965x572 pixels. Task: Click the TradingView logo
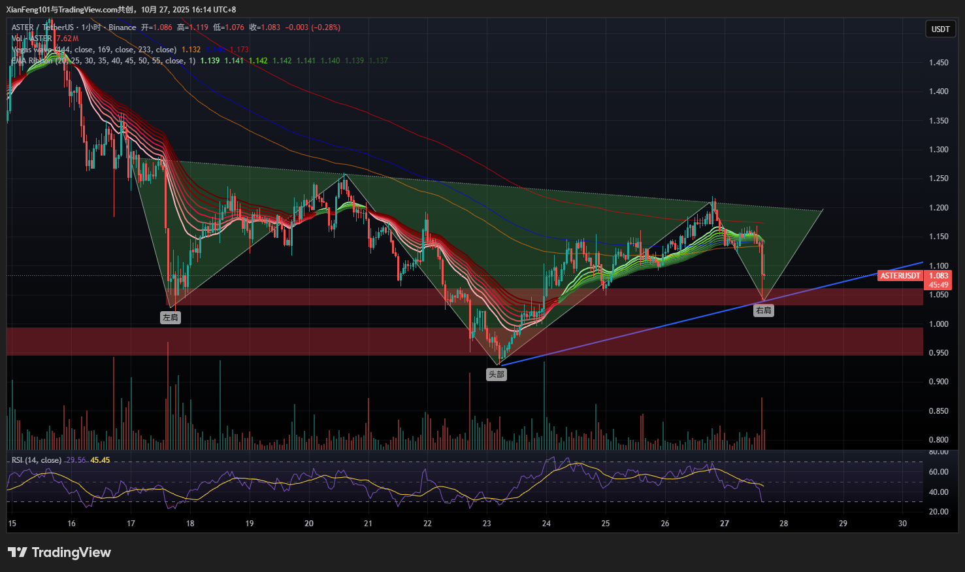pyautogui.click(x=59, y=552)
